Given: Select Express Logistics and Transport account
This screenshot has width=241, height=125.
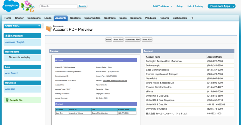Looking at the screenshot, I should point(162,74).
